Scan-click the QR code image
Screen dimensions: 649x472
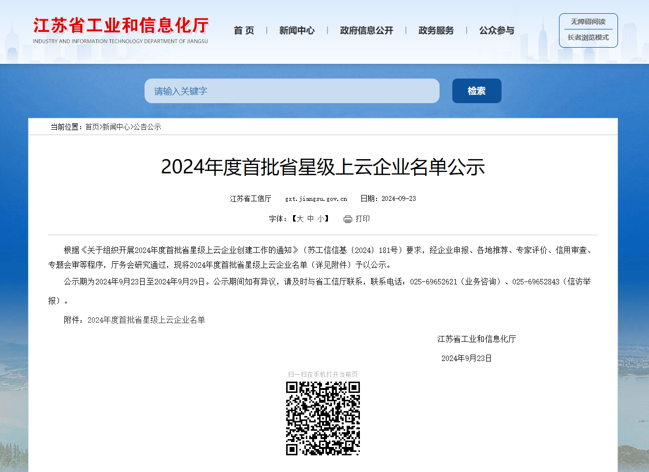point(323,418)
